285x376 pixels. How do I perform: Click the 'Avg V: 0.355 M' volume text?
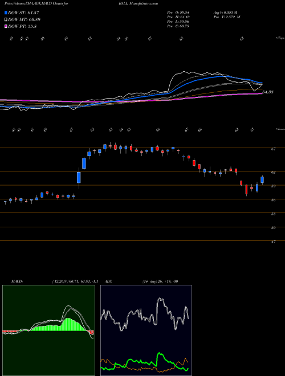coord(225,13)
